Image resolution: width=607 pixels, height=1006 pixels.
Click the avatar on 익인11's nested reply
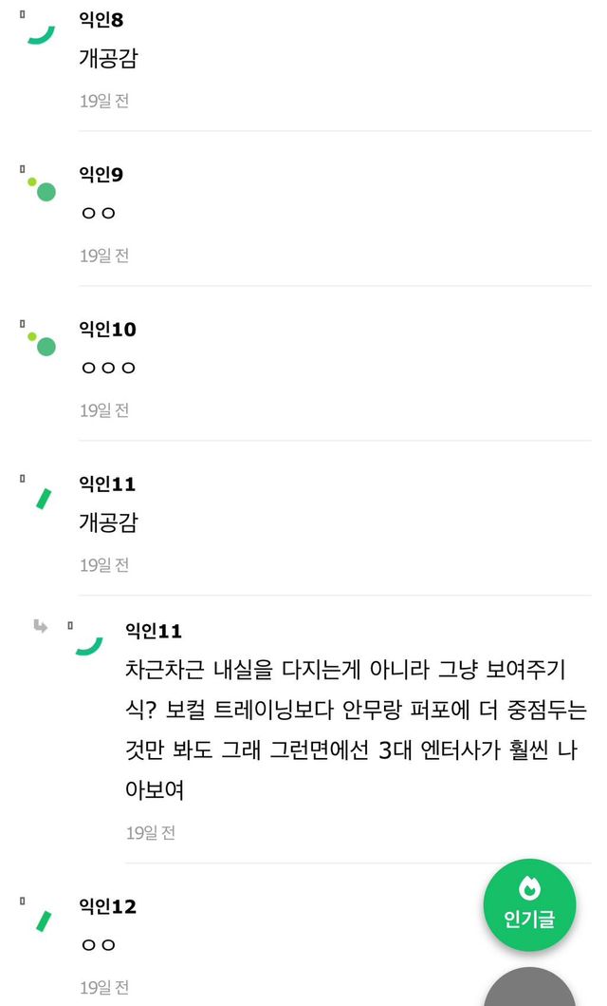[88, 646]
